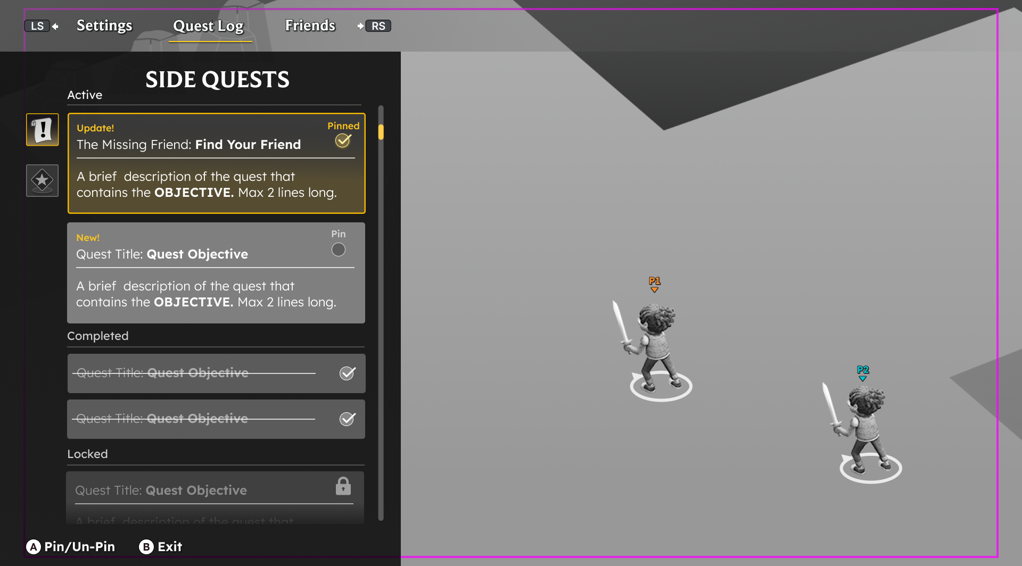Click the LS left bumper icon

point(37,26)
